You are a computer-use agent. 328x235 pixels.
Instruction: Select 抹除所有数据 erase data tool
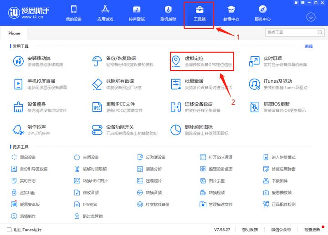97,84
